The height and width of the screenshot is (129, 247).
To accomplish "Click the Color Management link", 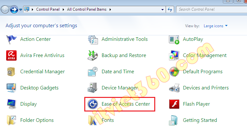I will (x=205, y=55).
